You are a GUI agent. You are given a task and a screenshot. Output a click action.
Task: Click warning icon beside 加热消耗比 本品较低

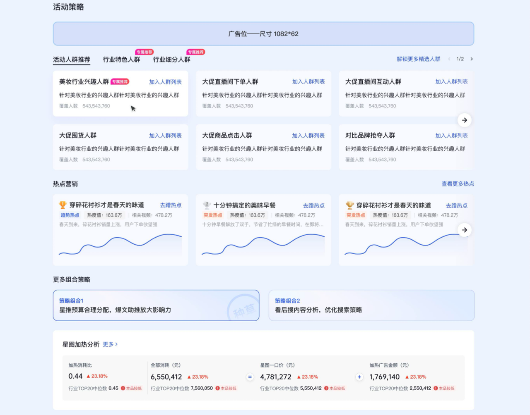tap(123, 388)
